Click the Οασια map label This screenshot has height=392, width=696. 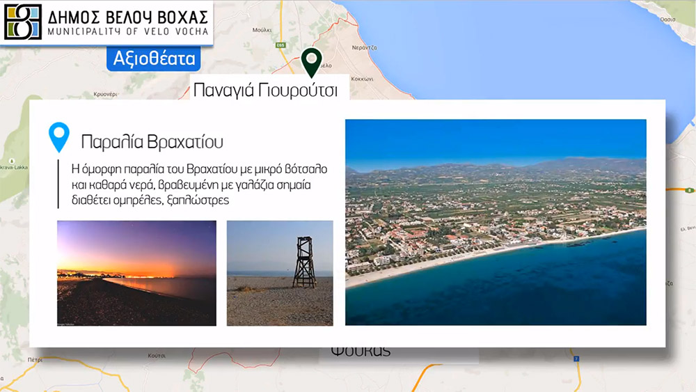(x=667, y=19)
